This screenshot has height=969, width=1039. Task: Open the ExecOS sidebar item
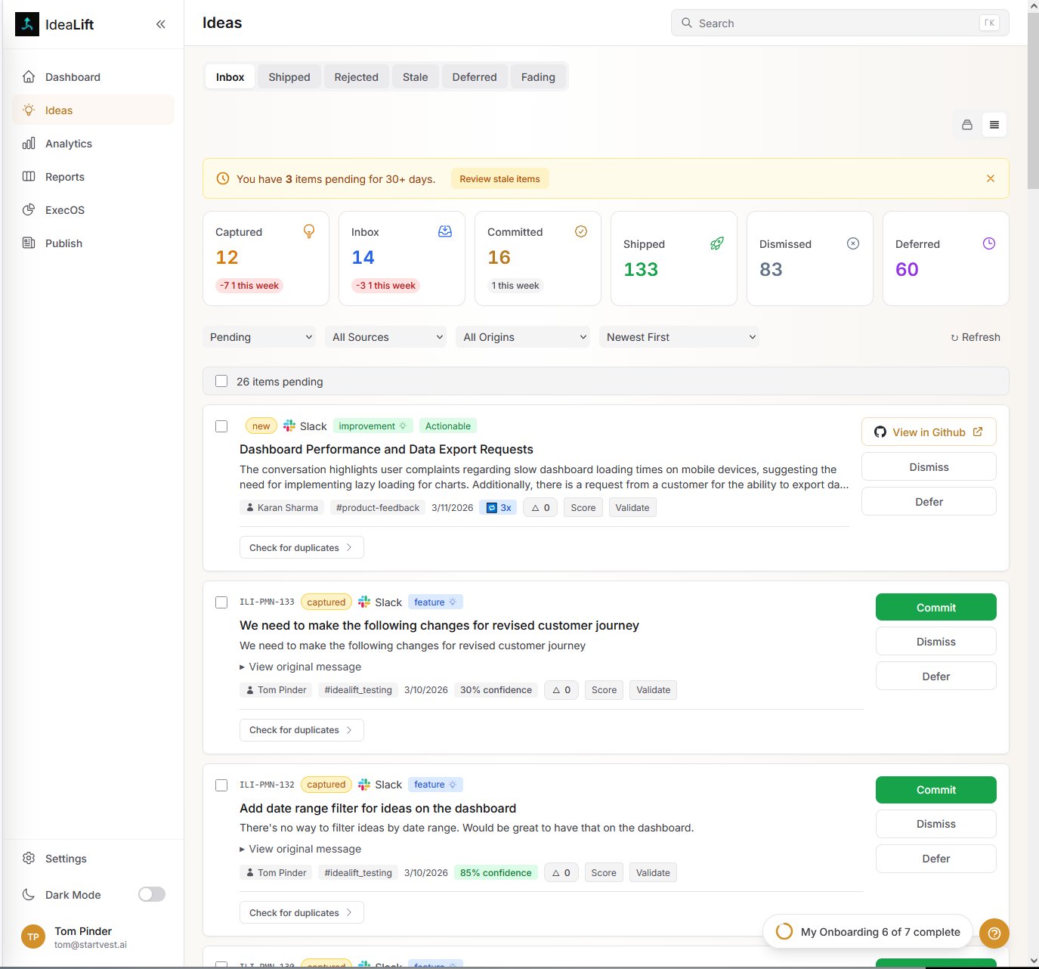point(64,210)
